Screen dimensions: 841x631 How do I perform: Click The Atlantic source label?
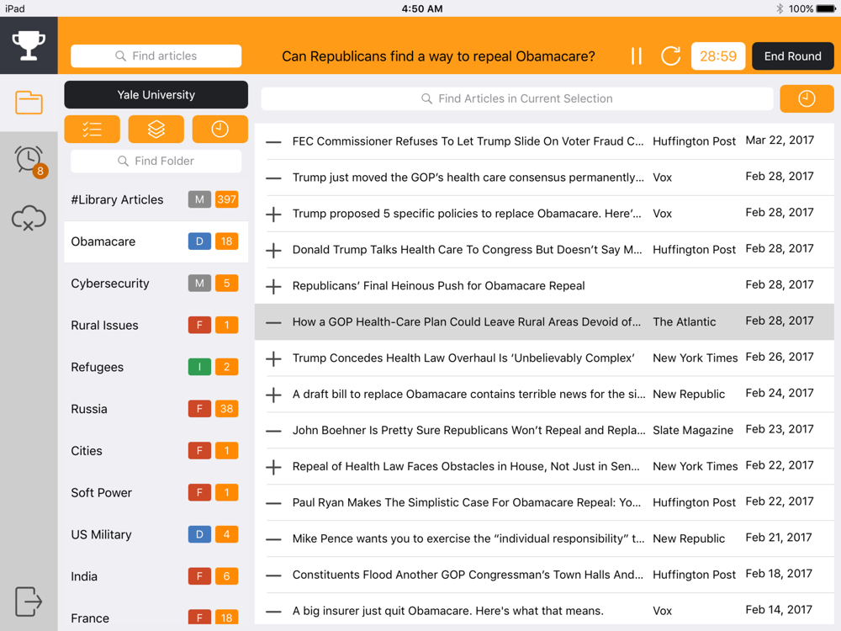(x=684, y=322)
